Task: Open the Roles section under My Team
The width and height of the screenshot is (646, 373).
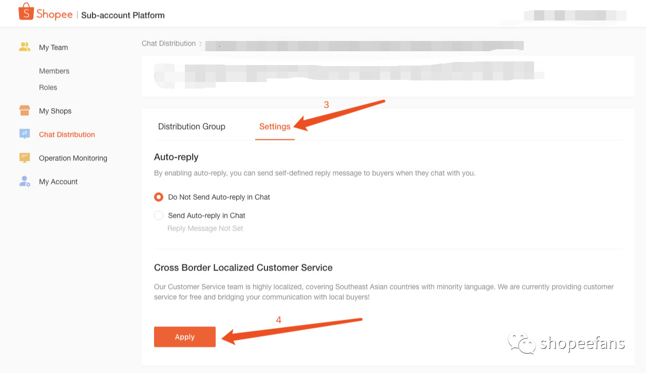Action: tap(48, 87)
